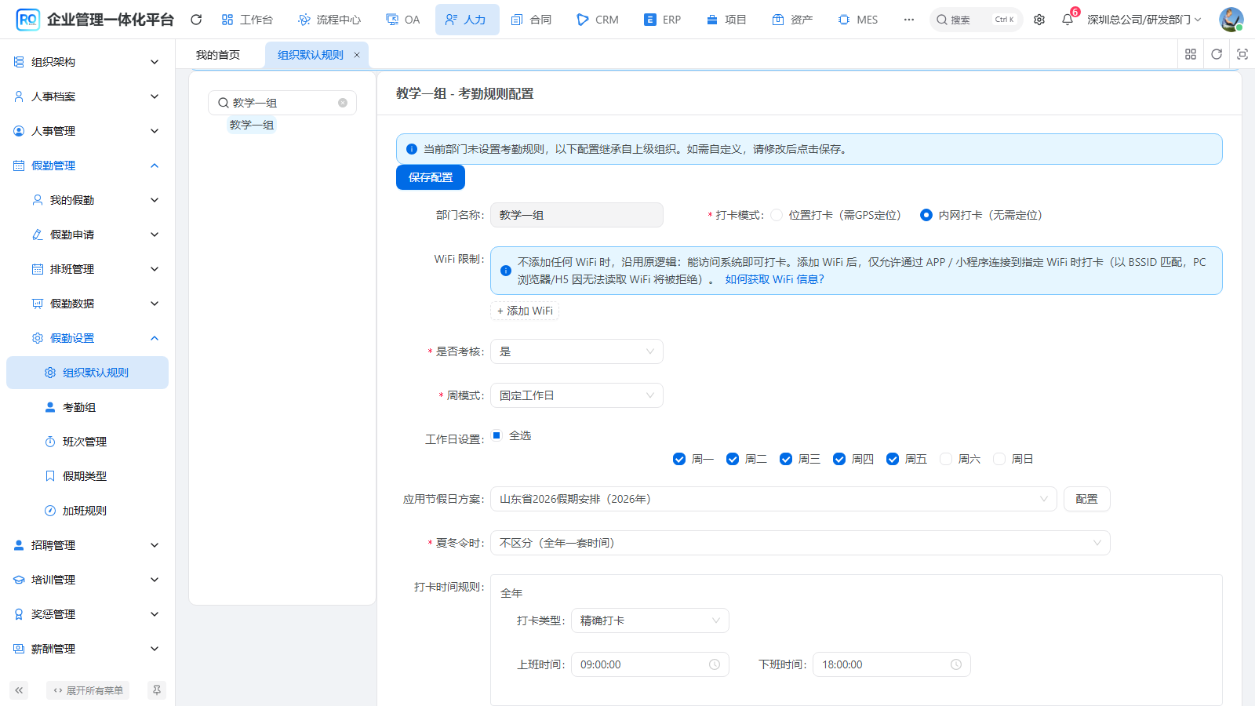This screenshot has width=1255, height=706.
Task: Open the 下班时间 clock picker icon
Action: pos(956,664)
